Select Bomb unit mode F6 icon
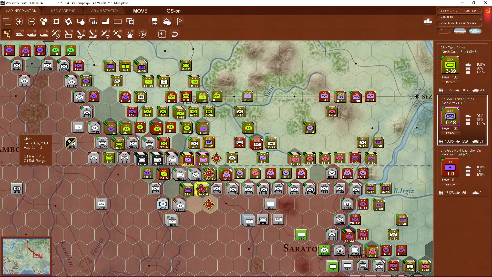 (x=68, y=34)
